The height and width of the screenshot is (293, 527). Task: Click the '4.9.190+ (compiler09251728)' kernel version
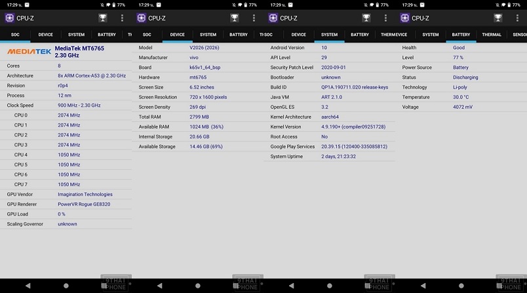tap(353, 127)
